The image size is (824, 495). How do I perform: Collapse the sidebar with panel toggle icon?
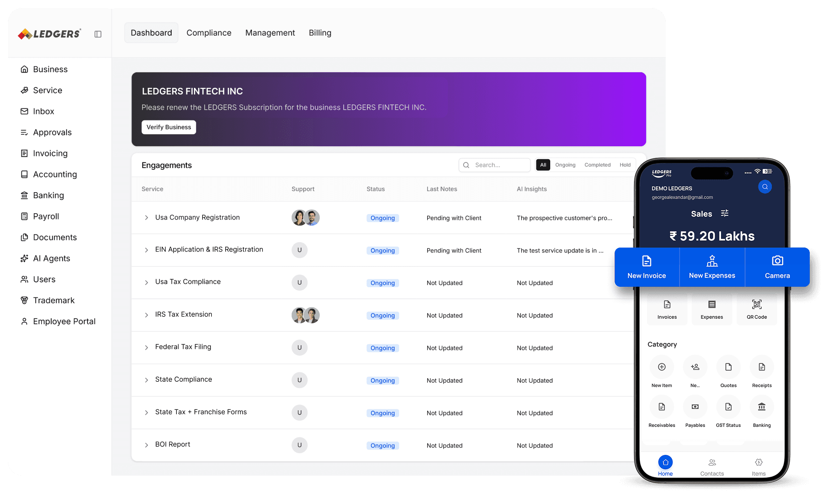98,34
